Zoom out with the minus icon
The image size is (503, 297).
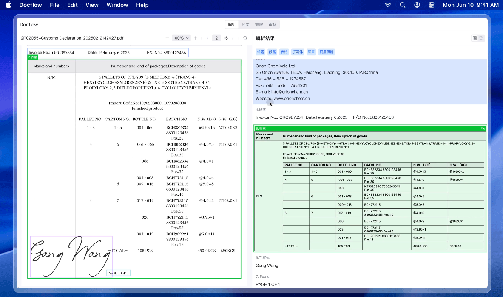[167, 38]
